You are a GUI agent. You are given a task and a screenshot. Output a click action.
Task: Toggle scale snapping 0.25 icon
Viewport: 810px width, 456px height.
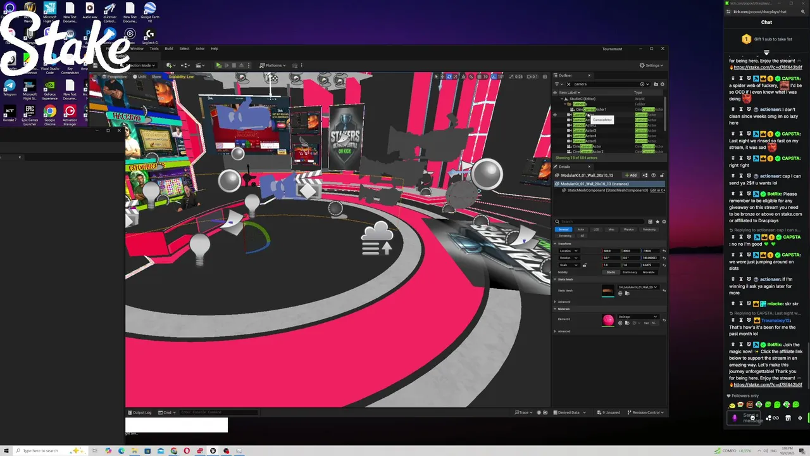click(511, 77)
